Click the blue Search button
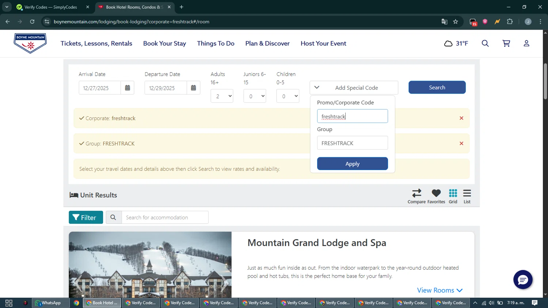This screenshot has width=548, height=308. pos(437,88)
